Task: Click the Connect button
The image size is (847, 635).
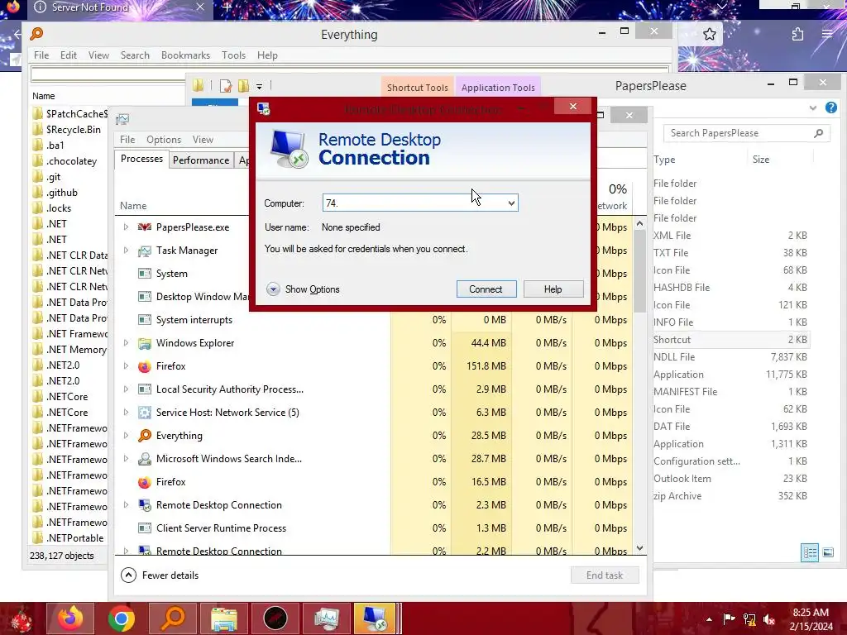Action: click(x=486, y=289)
